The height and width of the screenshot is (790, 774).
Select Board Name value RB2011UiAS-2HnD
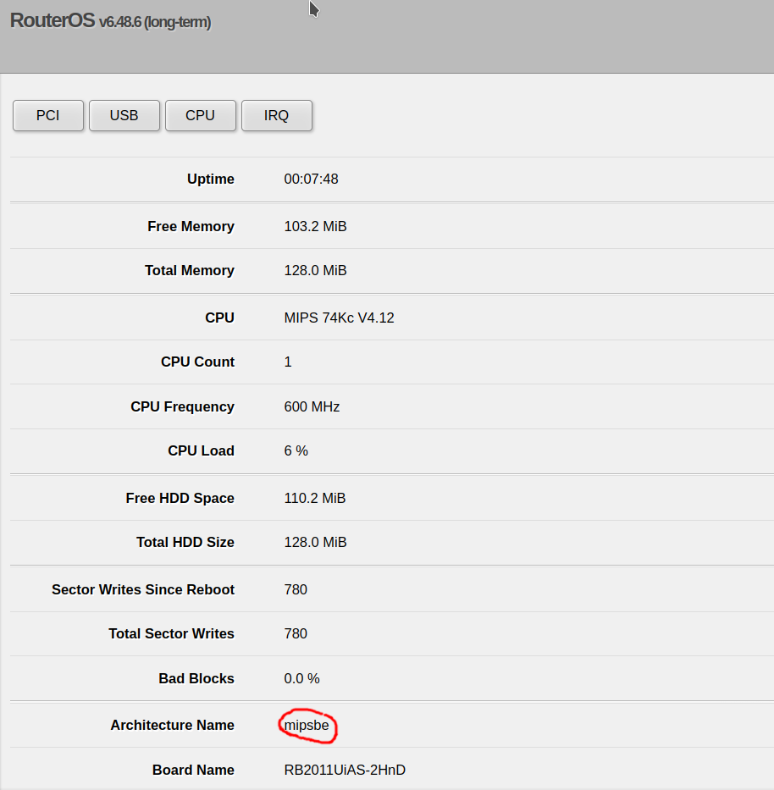[345, 770]
